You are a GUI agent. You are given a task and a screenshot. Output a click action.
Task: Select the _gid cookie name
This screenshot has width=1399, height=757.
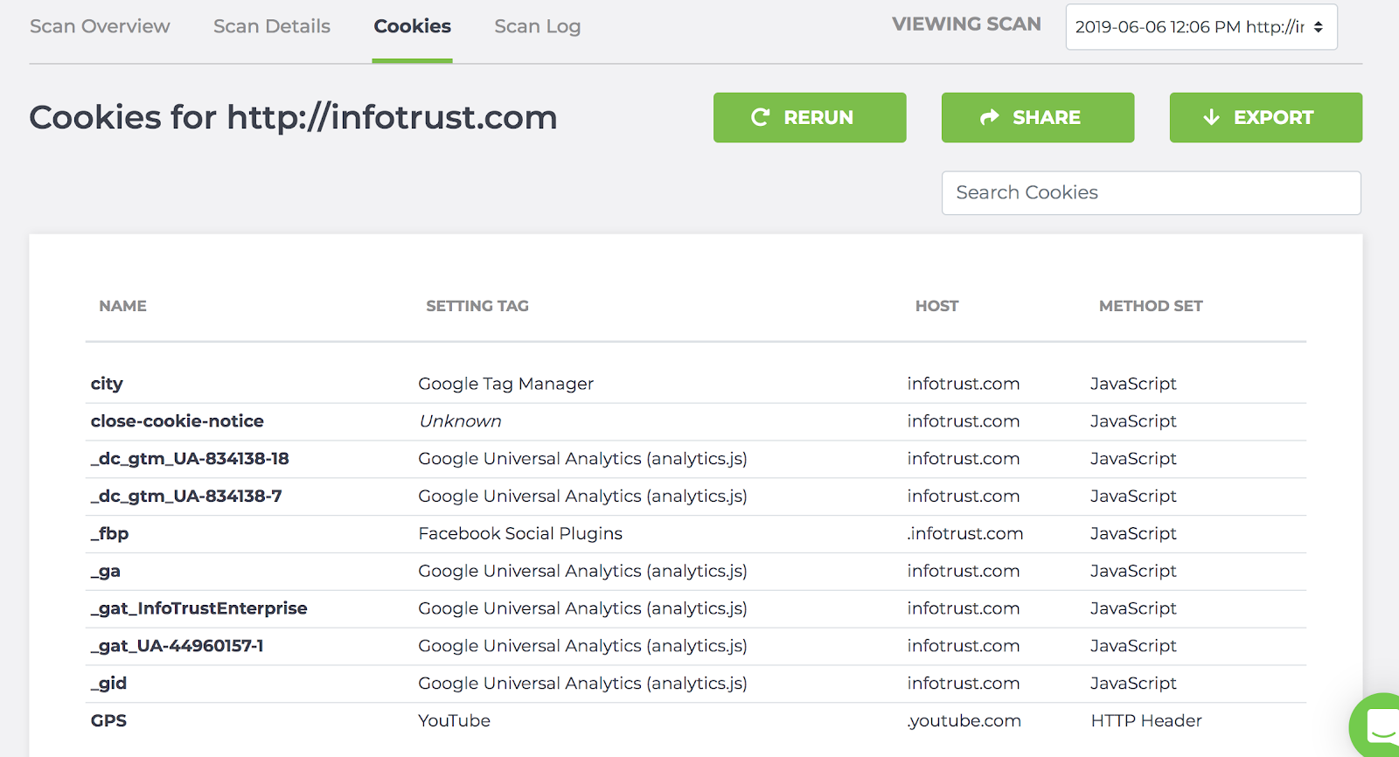tap(108, 684)
